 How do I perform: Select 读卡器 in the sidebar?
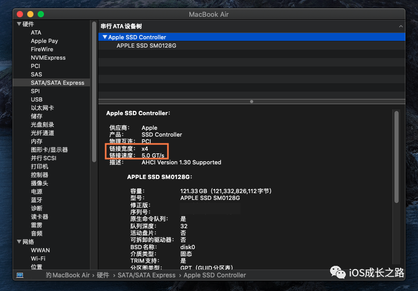pos(39,217)
